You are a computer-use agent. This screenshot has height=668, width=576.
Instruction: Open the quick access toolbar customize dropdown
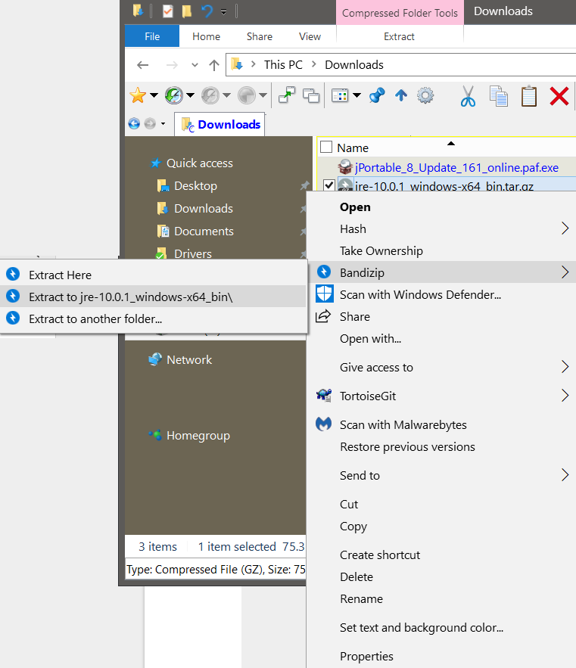[223, 12]
